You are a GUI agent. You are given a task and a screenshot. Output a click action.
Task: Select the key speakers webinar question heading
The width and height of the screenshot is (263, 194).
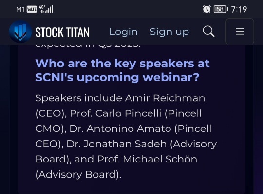point(122,70)
